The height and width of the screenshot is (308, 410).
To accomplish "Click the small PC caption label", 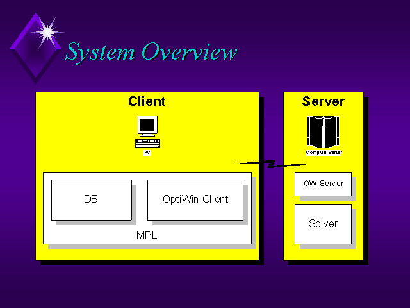I will [147, 153].
